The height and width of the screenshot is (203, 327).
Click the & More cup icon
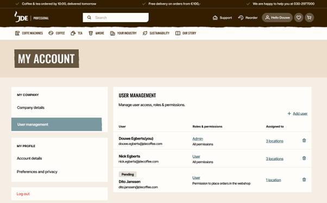click(91, 33)
